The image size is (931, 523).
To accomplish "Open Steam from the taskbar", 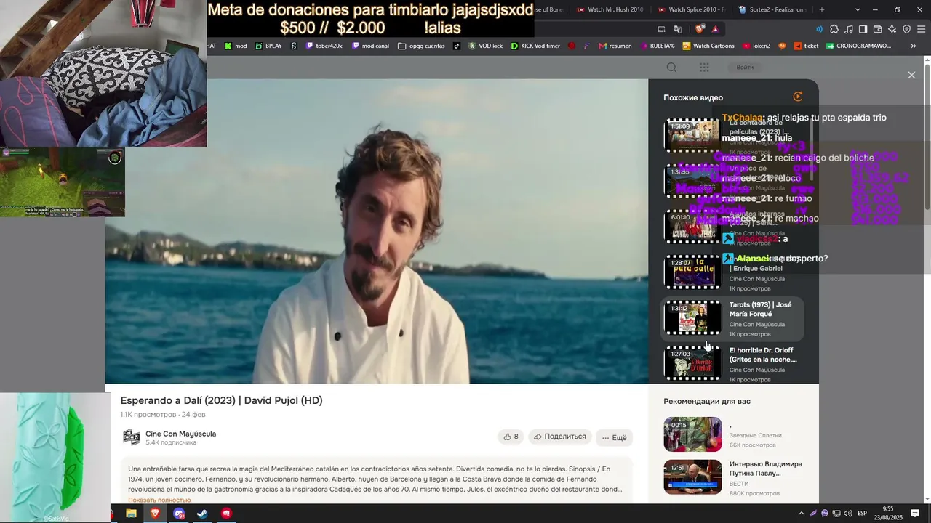I will pyautogui.click(x=203, y=514).
